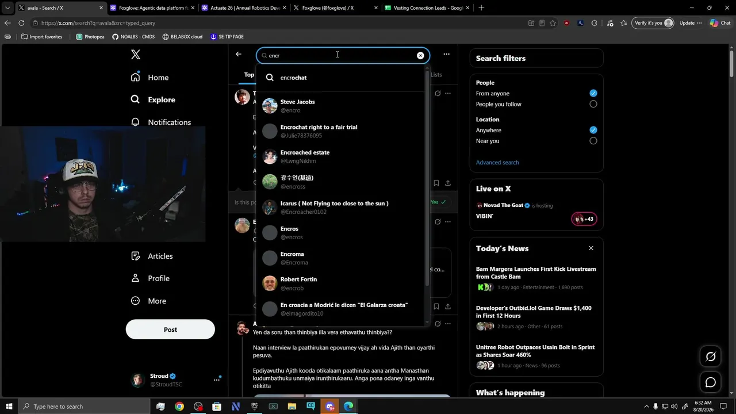This screenshot has height=414, width=736.
Task: Open more options on the 'Yen da soru' post
Action: 448,324
